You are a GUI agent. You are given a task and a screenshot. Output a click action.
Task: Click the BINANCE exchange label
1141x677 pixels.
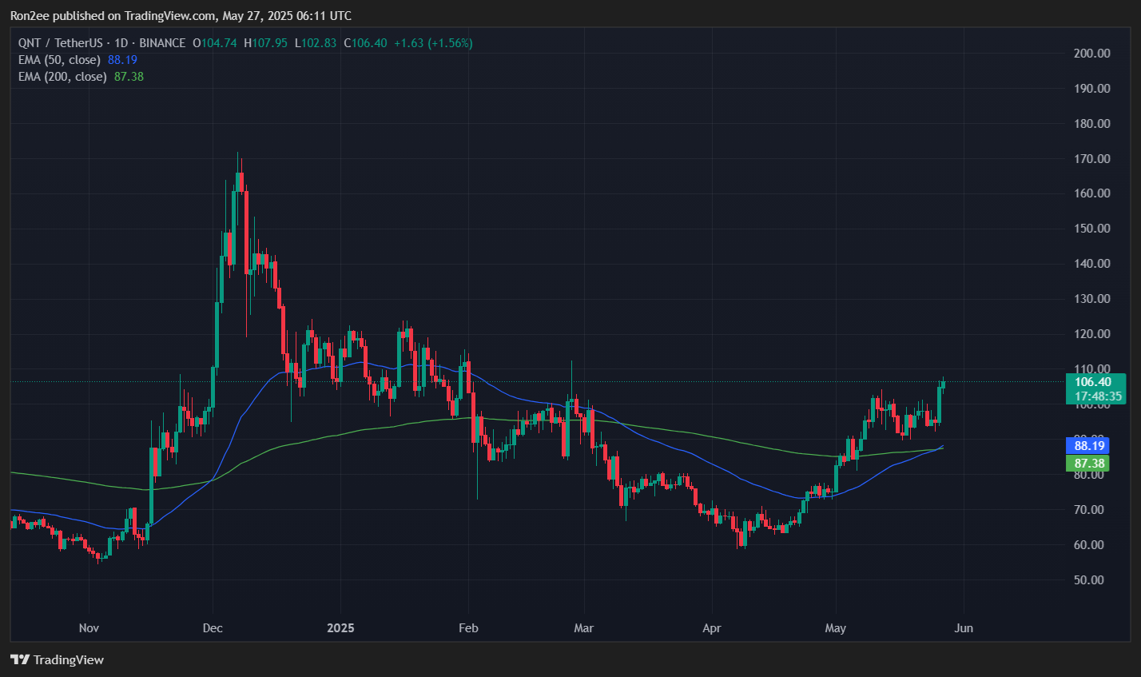pyautogui.click(x=165, y=42)
